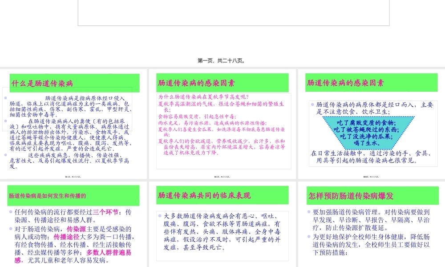Select the magenta term 传染源

pyautogui.click(x=77, y=228)
